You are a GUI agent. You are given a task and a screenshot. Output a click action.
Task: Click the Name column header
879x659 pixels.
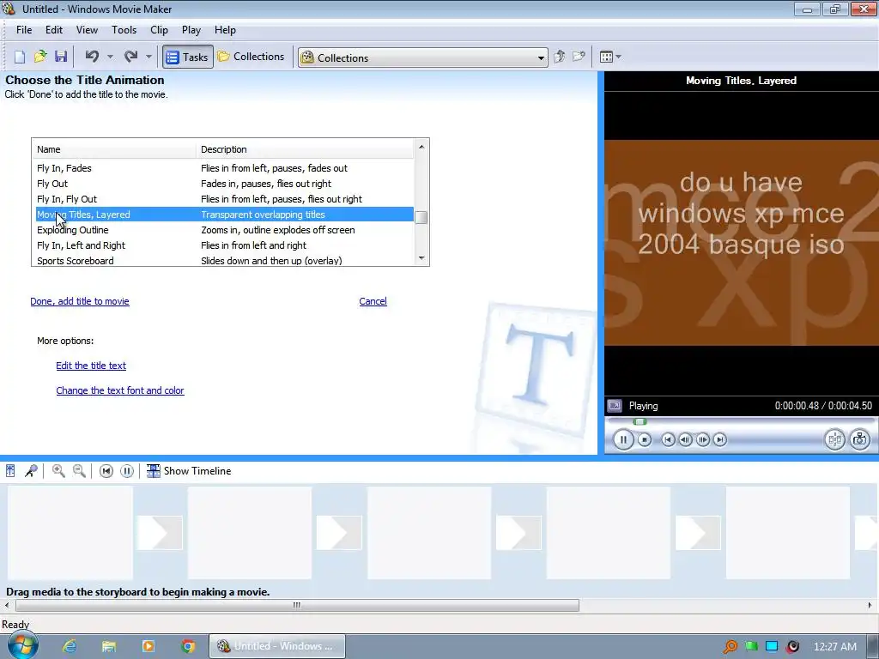(114, 149)
